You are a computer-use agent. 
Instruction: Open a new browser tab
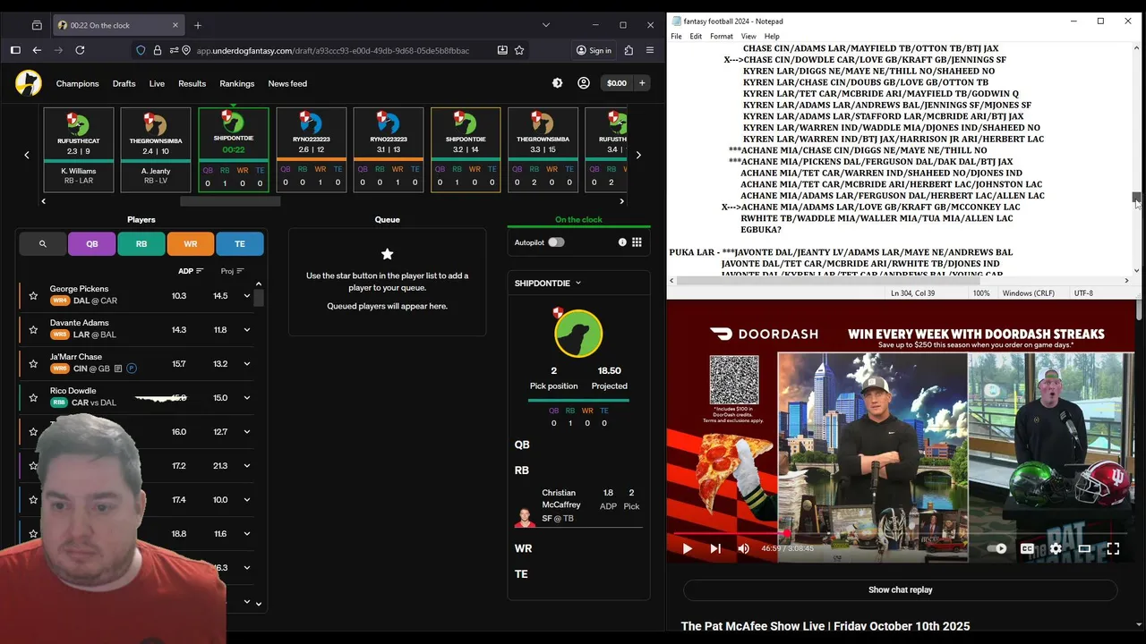(198, 25)
